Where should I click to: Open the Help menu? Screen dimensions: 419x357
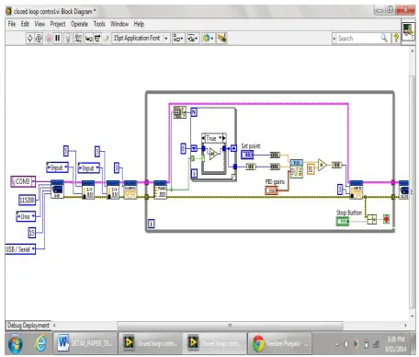point(139,24)
